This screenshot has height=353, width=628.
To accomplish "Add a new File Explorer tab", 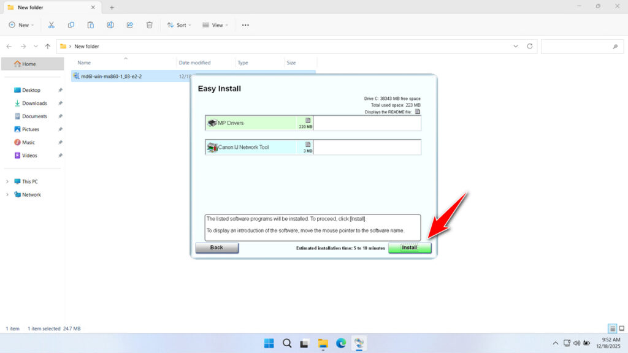I will tap(112, 7).
